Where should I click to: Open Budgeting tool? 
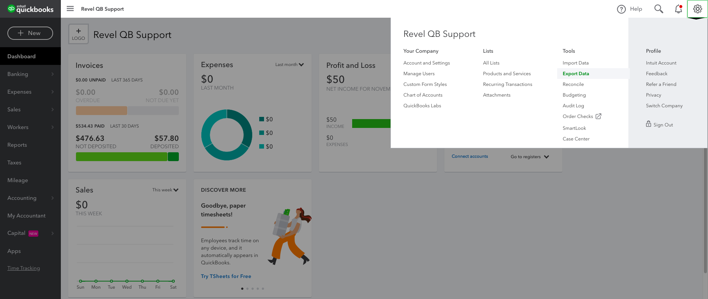(x=574, y=95)
